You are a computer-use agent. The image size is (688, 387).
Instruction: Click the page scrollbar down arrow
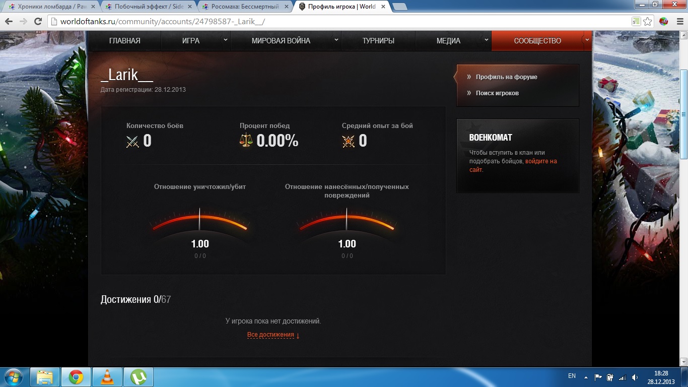click(683, 362)
